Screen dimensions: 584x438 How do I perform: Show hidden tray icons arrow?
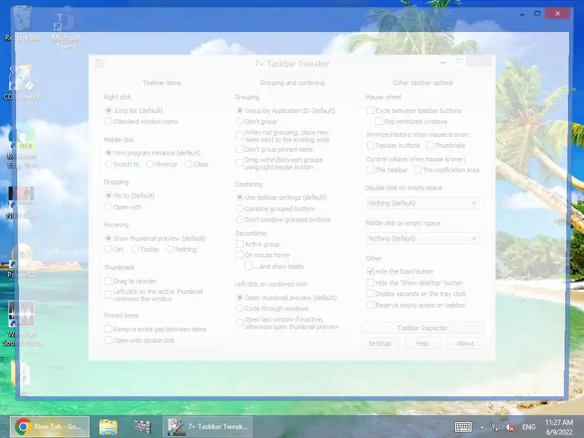click(x=482, y=427)
